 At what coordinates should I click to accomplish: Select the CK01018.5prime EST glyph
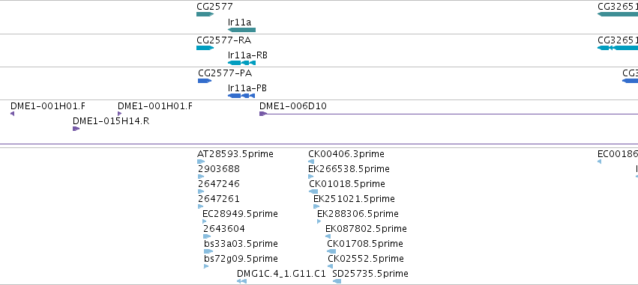pos(313,191)
